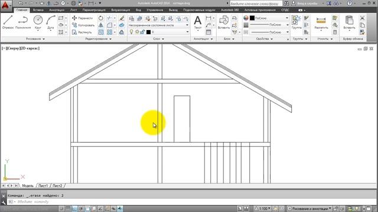378x212 pixels.
Task: Open the Layer Properties manager icon
Action: point(132,18)
